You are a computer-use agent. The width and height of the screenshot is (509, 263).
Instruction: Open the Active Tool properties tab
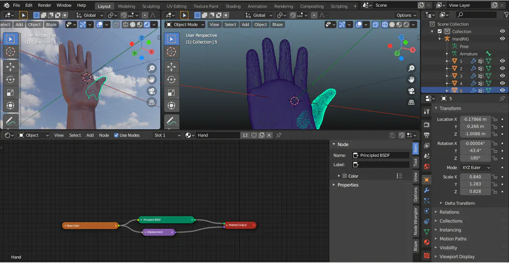pos(426,112)
